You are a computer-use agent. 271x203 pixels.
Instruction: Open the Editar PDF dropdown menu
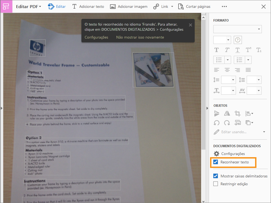pos(29,6)
